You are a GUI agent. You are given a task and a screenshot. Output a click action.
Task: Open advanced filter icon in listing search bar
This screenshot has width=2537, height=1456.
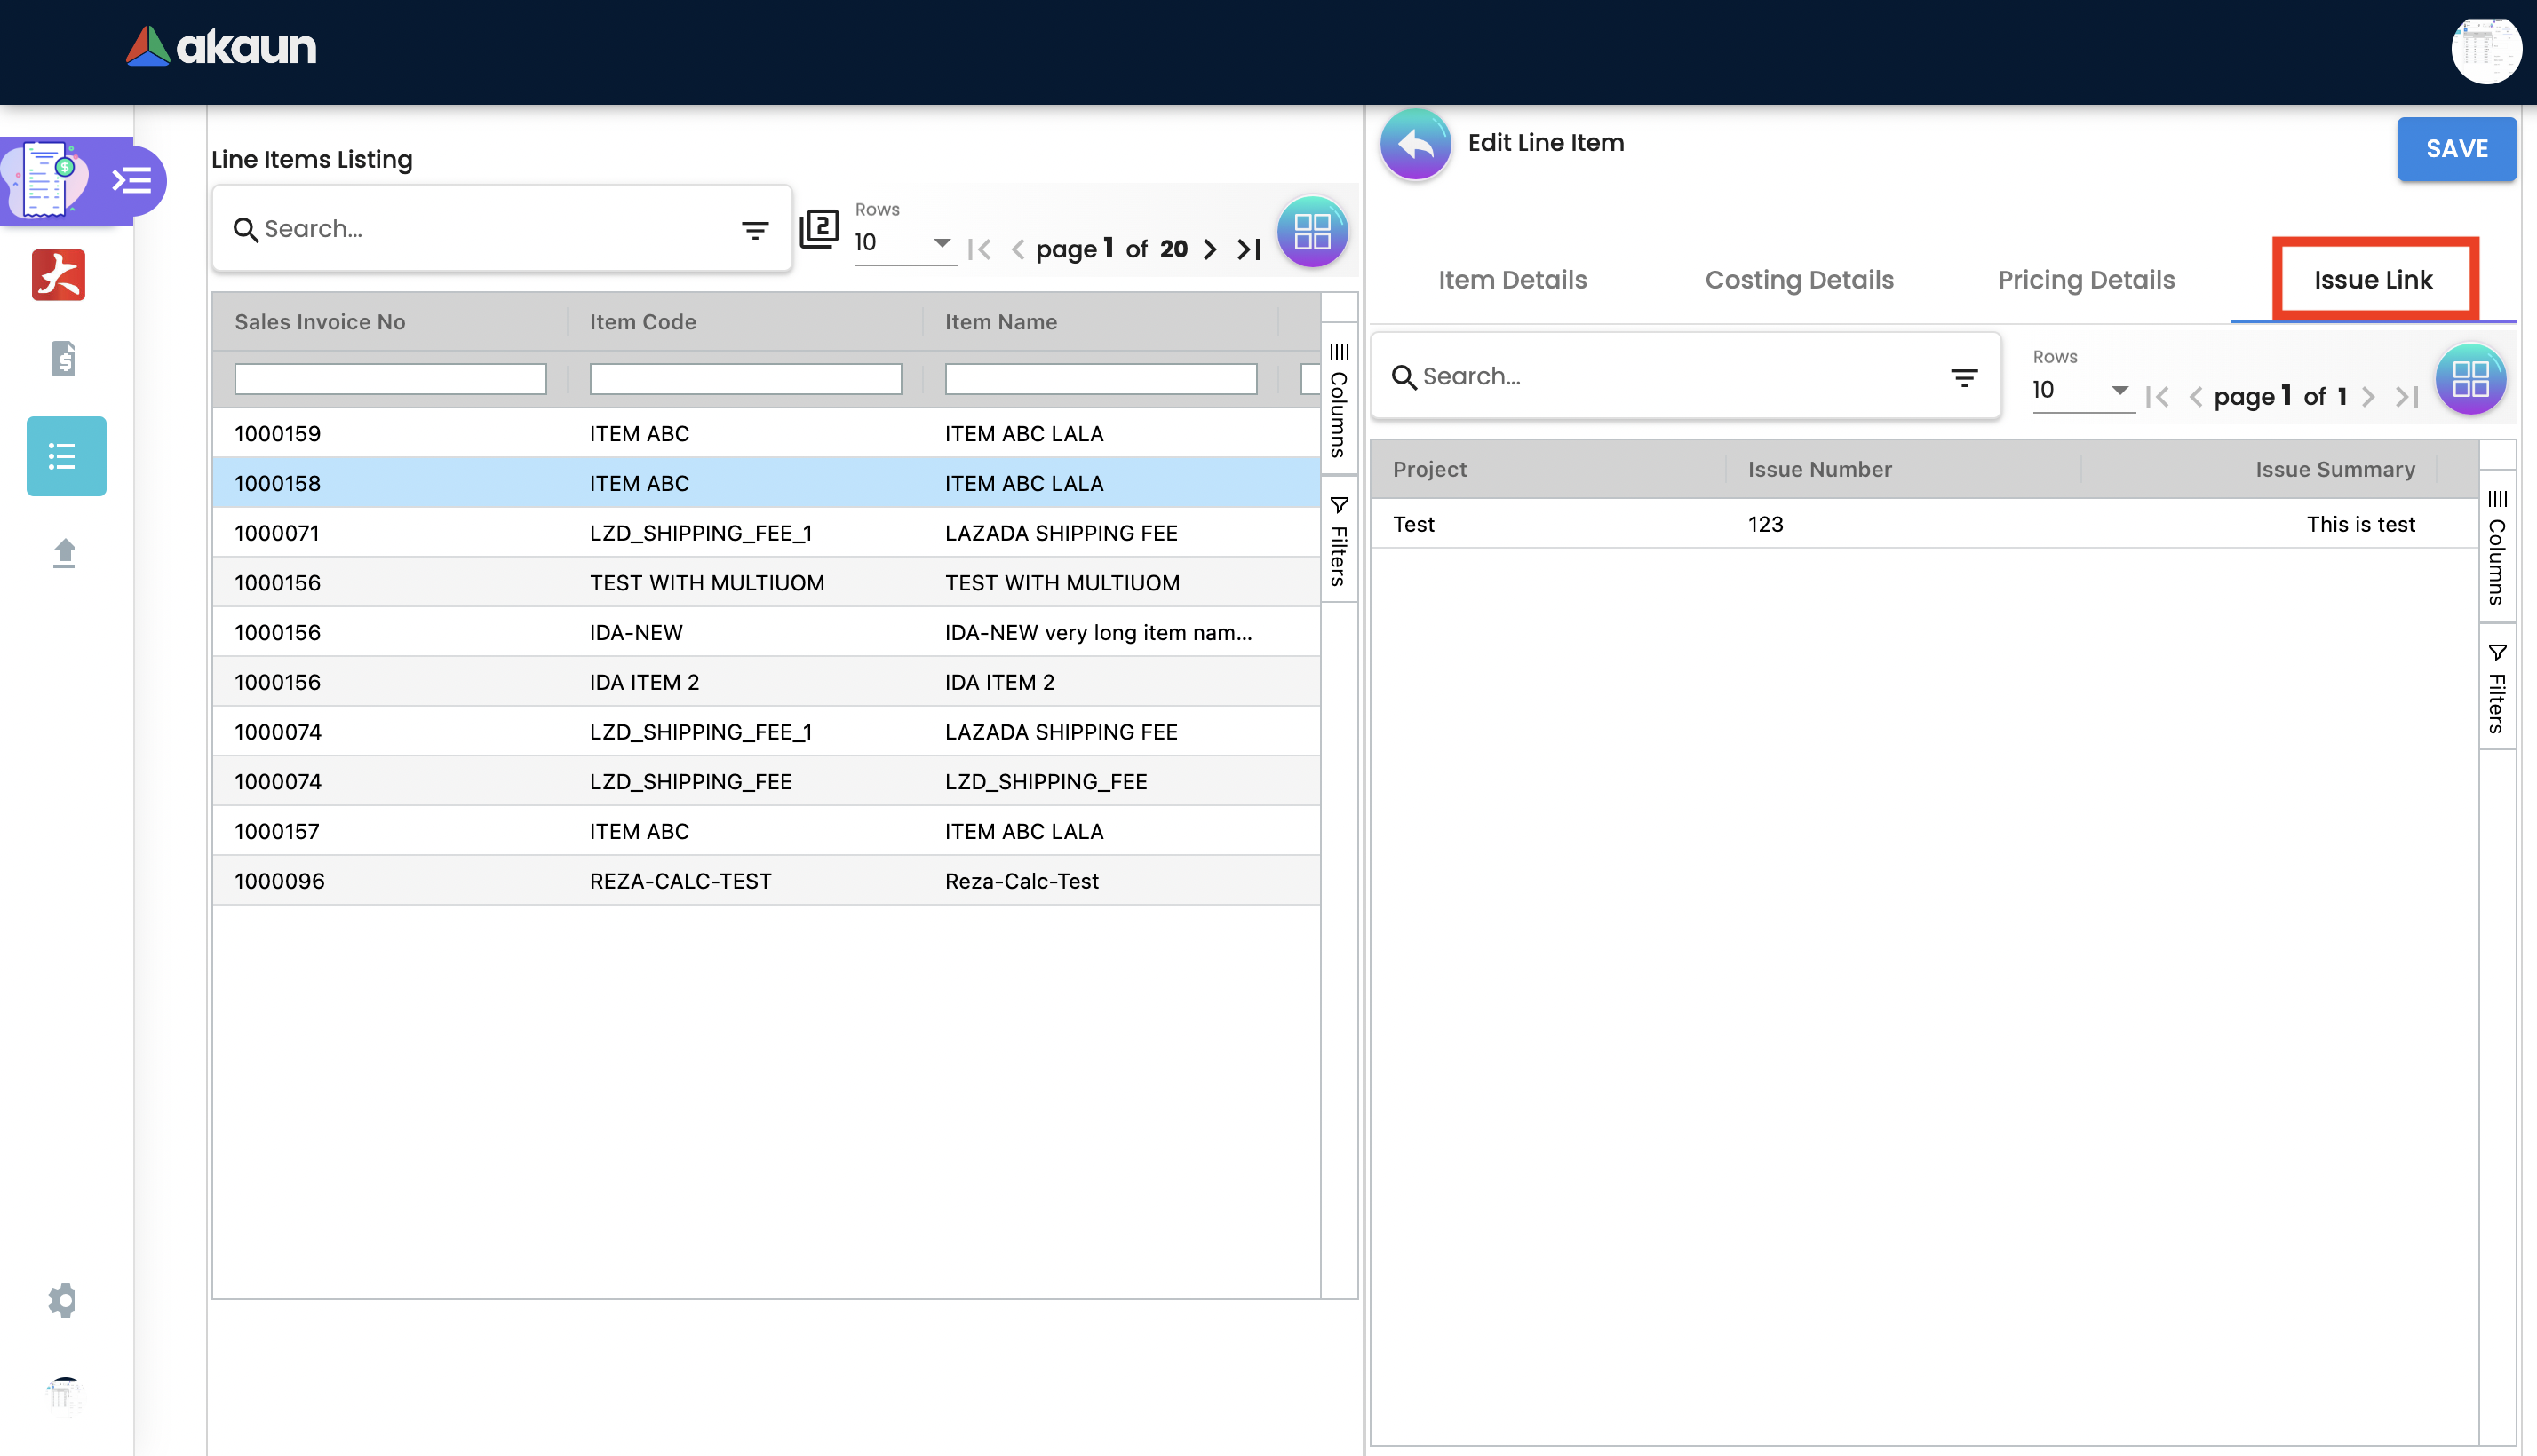pos(755,231)
